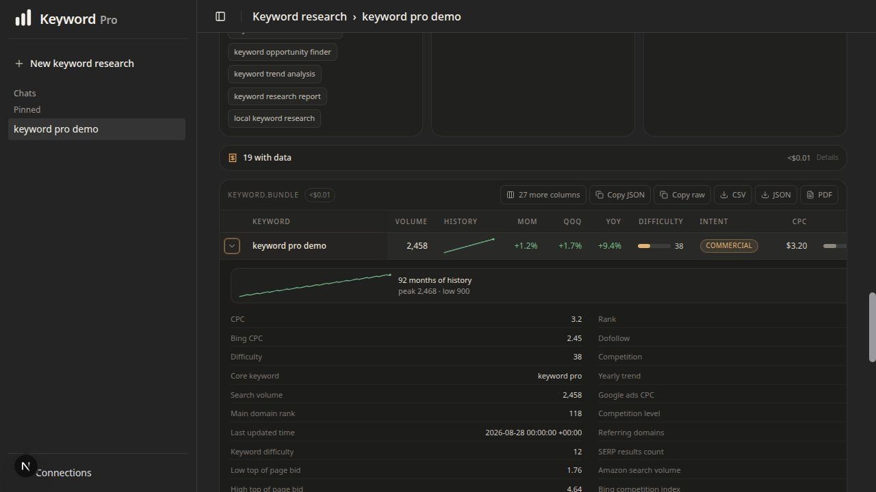Open the keyword pro demo chat
876x492 pixels.
(x=96, y=129)
